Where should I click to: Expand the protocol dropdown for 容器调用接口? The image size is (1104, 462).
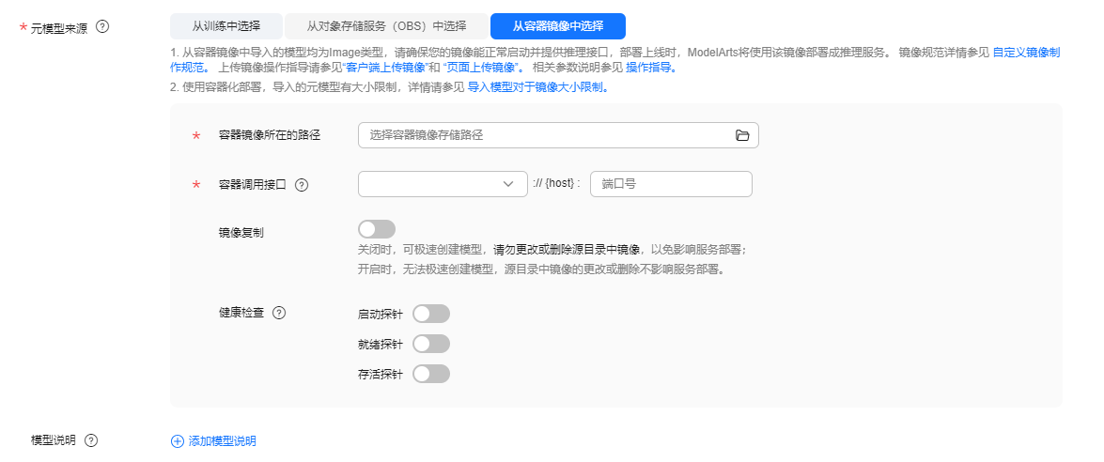443,184
